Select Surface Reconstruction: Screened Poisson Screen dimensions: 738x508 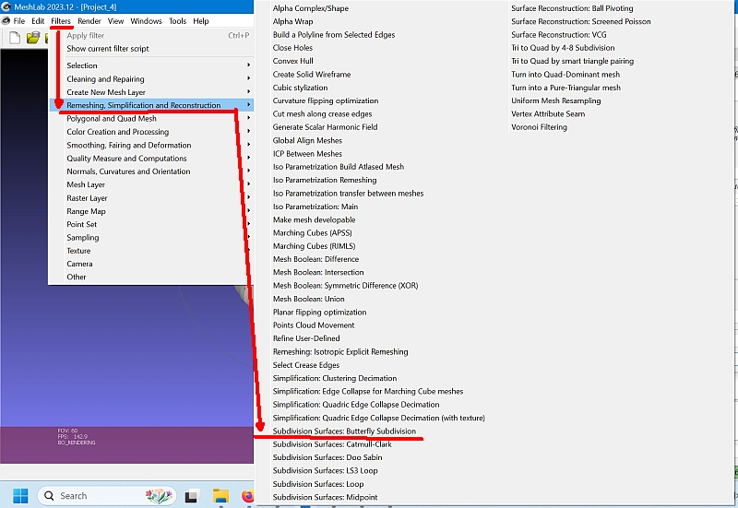pyautogui.click(x=581, y=21)
